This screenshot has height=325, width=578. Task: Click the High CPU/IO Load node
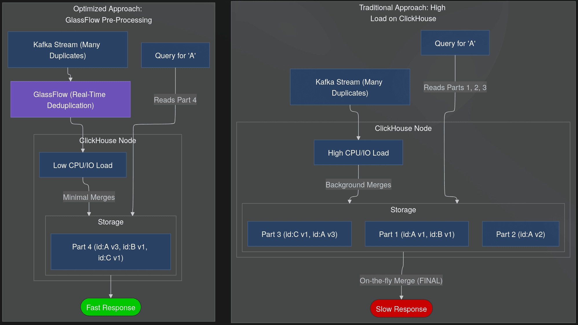tap(358, 153)
